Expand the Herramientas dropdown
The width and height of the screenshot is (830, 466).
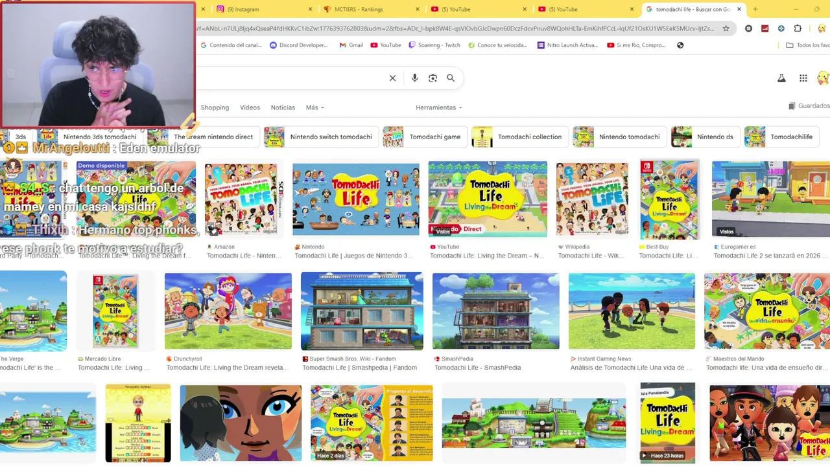pyautogui.click(x=439, y=107)
